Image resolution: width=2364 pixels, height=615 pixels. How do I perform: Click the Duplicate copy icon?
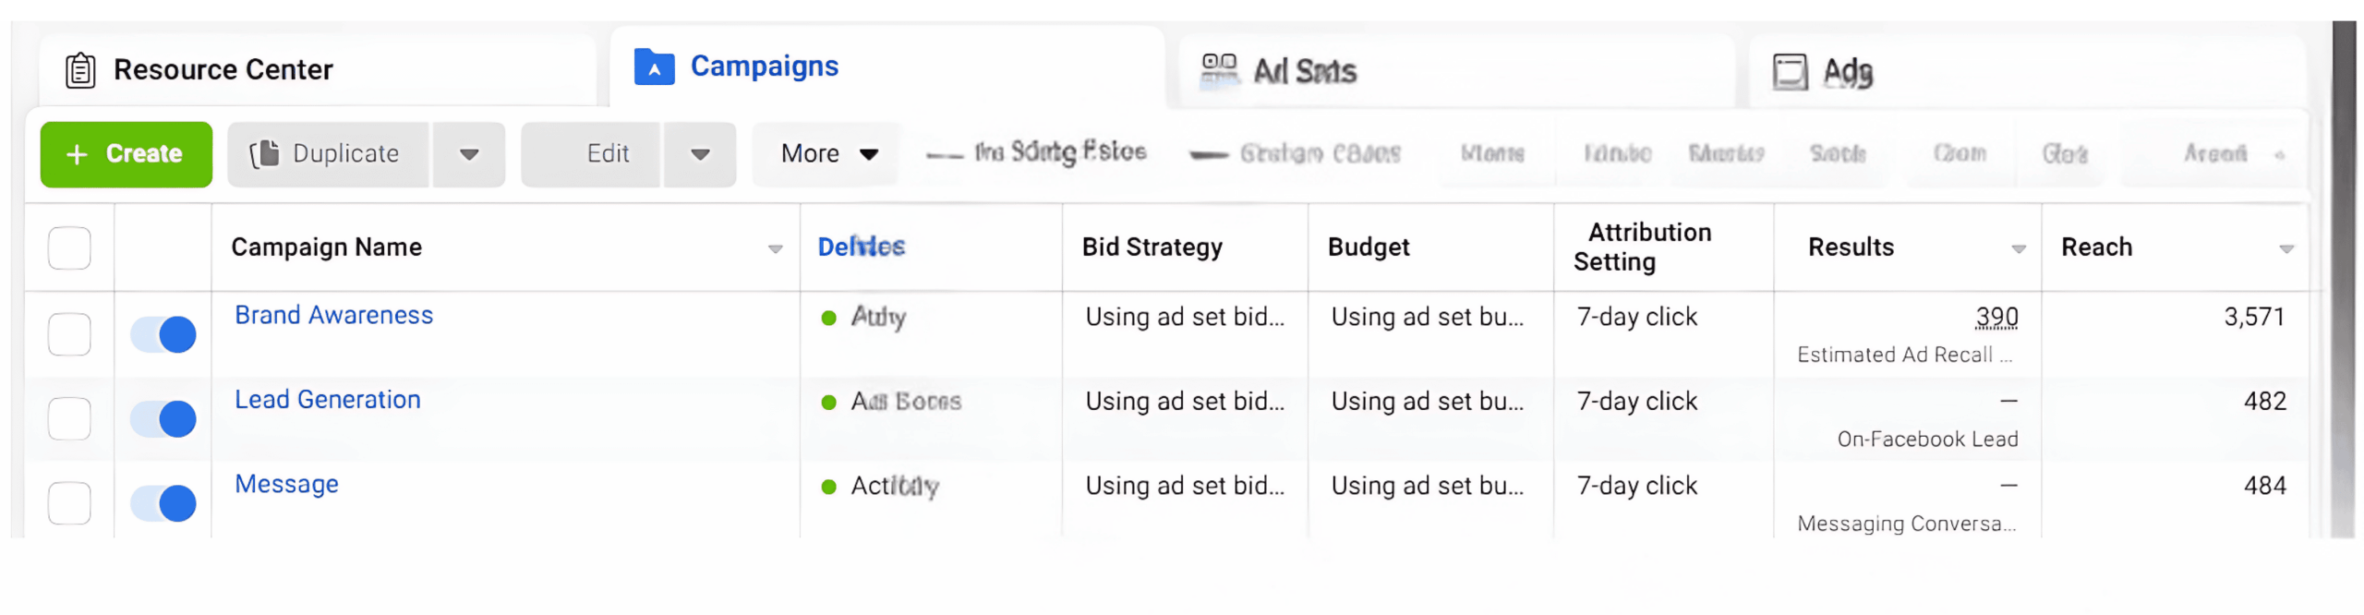click(x=264, y=154)
